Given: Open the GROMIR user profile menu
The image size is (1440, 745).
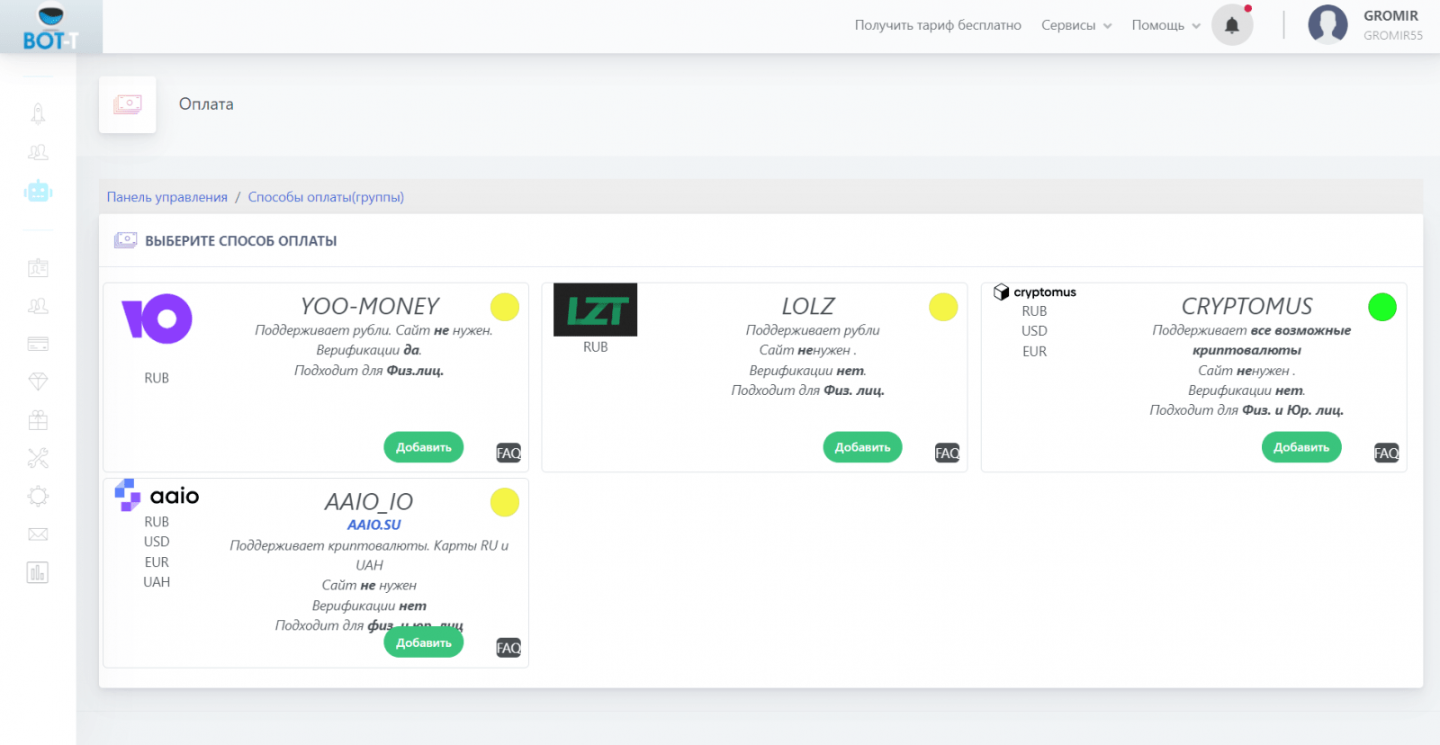Looking at the screenshot, I should 1390,16.
